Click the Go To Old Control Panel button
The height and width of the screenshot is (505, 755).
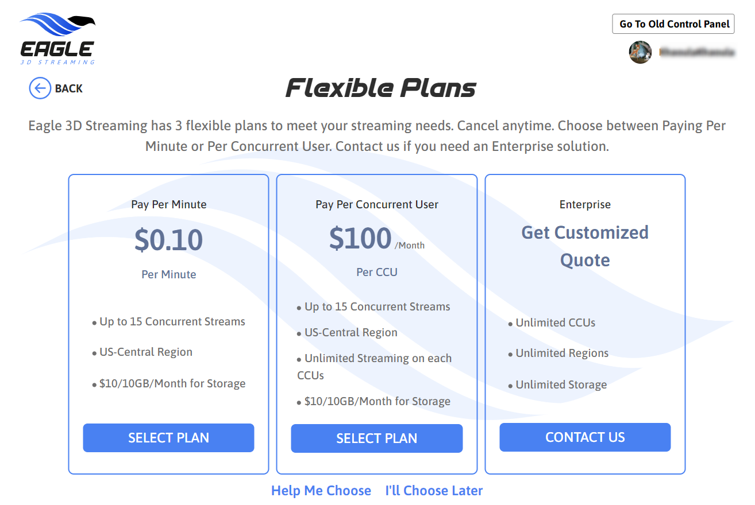point(673,24)
